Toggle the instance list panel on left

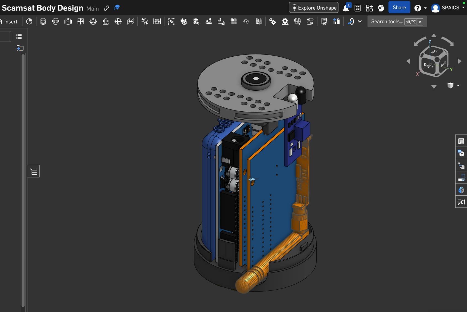click(x=34, y=171)
